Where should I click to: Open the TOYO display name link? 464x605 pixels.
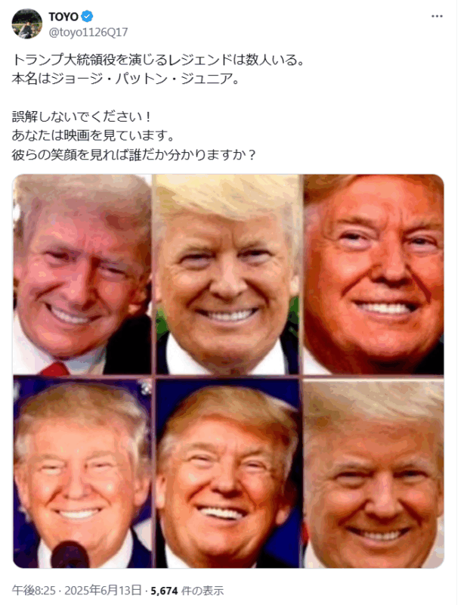point(63,17)
